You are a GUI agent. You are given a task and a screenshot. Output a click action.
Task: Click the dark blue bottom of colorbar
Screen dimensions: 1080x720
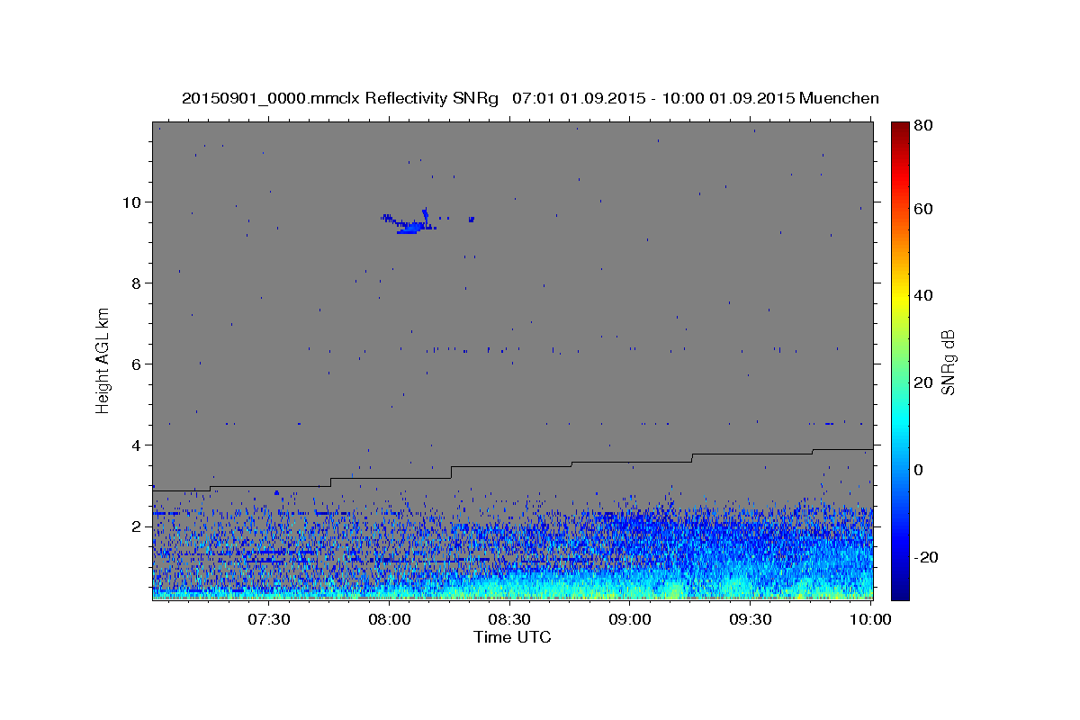899,589
